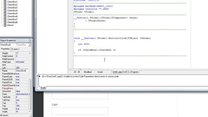Select CheckBox1 in the object tree
The width and height of the screenshot is (208, 117).
point(12,2)
